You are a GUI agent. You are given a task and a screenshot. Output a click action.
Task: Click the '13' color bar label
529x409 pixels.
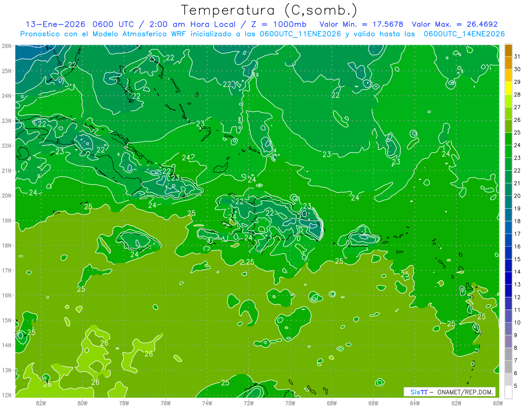point(517,285)
